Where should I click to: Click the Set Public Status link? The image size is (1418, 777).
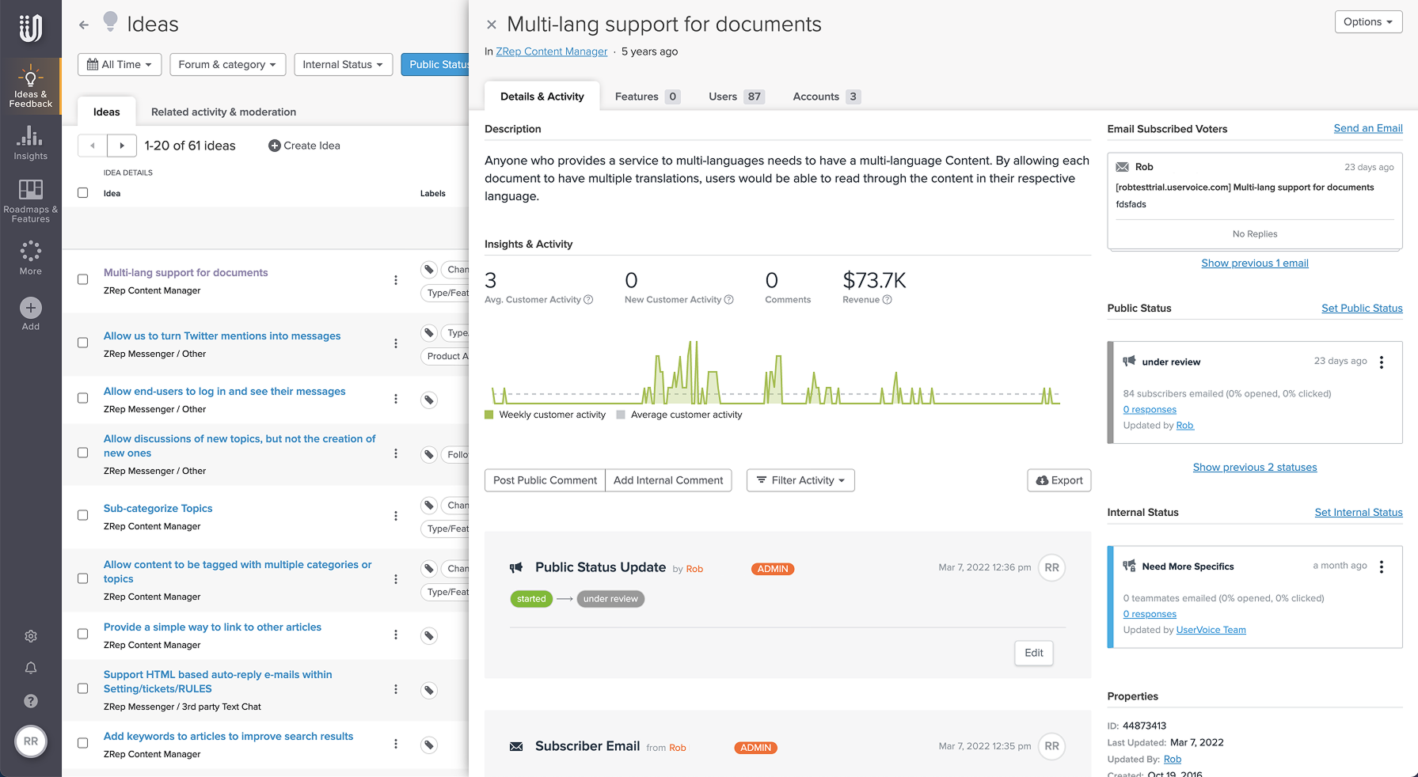point(1362,309)
